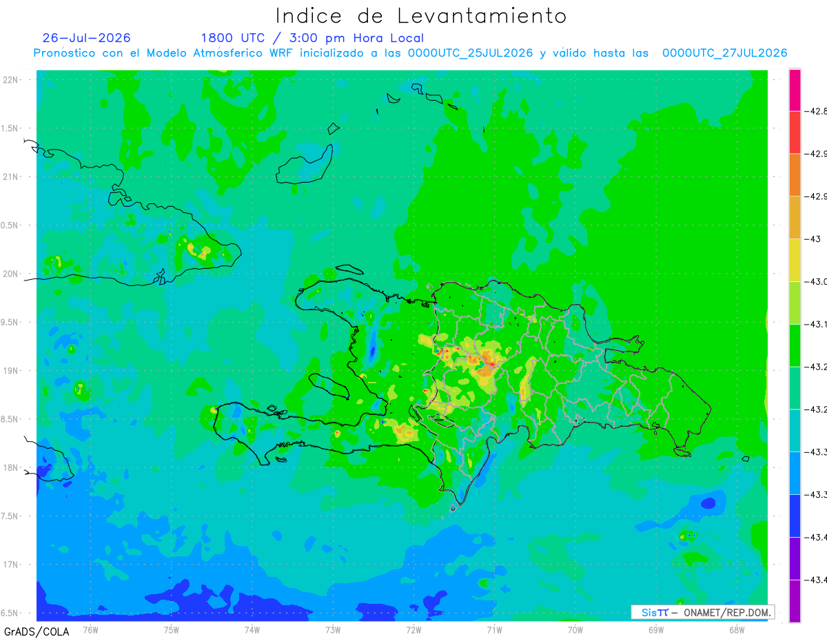Viewport: 827px width, 639px height.
Task: Click the -43.1 value on the color scale
Action: pos(815,324)
